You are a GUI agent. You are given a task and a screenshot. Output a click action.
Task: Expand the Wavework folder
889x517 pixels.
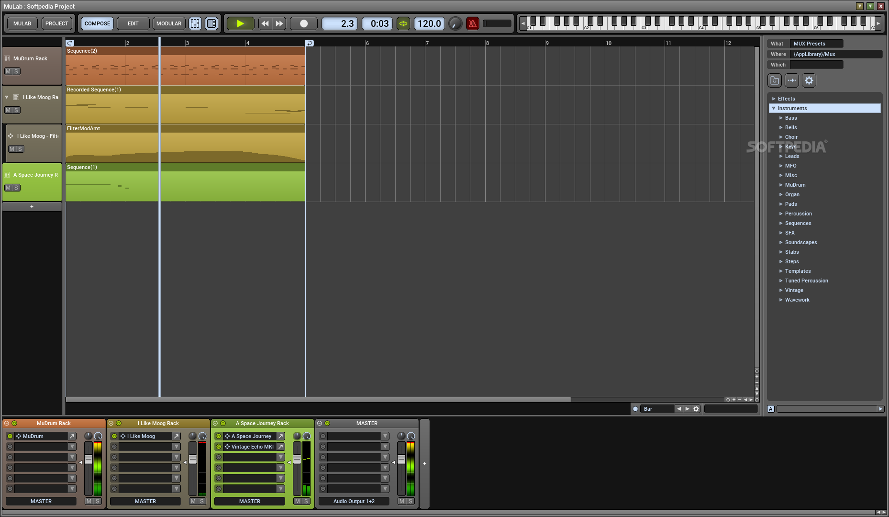(781, 300)
